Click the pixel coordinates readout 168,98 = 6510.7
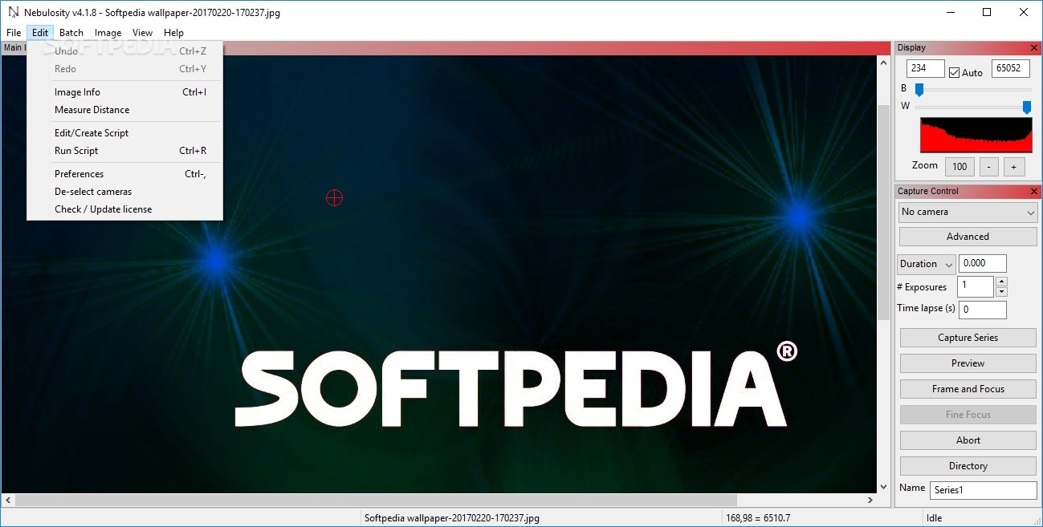The width and height of the screenshot is (1043, 527). coord(758,518)
